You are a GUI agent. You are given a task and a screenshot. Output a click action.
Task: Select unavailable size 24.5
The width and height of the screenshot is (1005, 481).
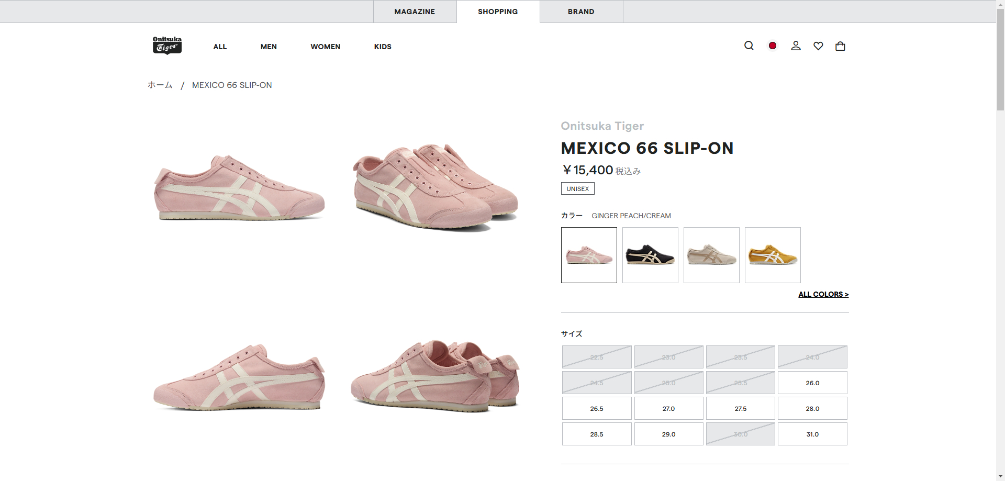pyautogui.click(x=597, y=383)
